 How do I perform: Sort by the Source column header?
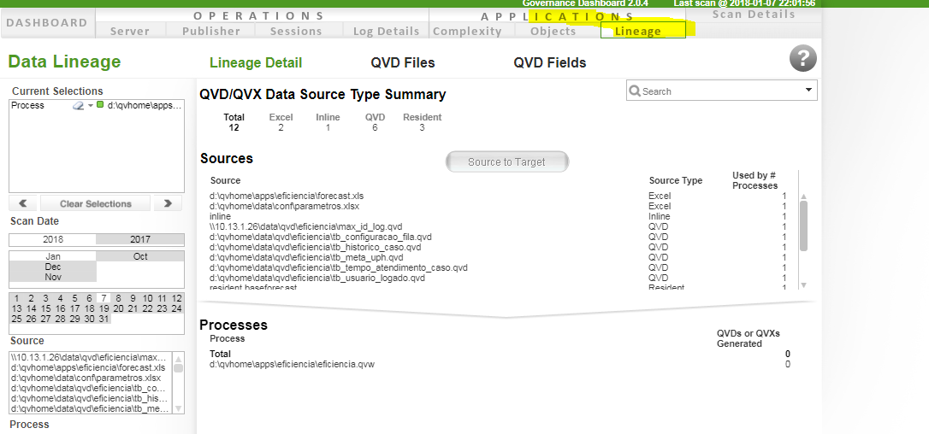(x=225, y=180)
